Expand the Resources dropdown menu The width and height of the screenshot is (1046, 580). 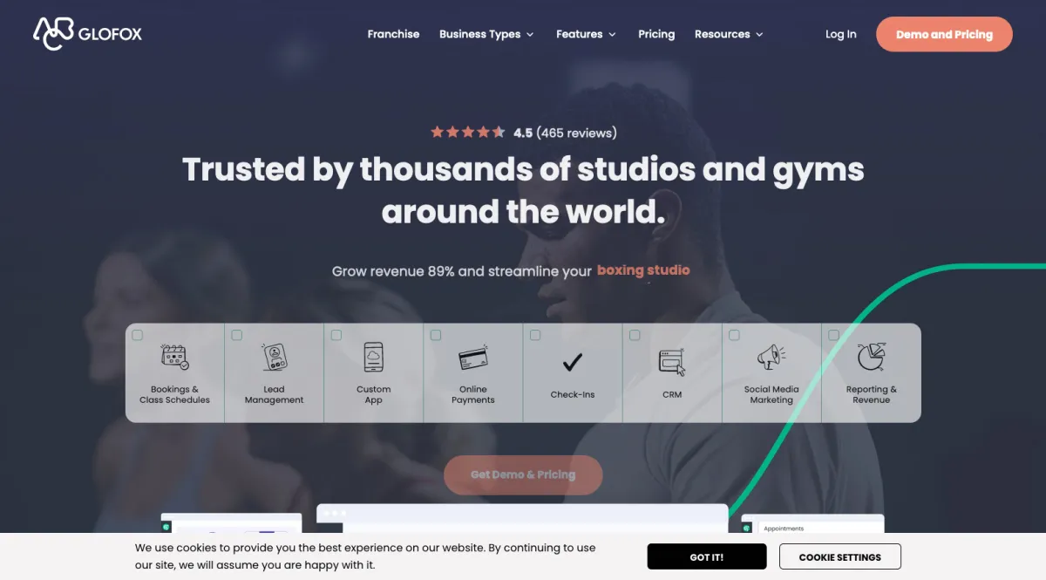click(729, 34)
